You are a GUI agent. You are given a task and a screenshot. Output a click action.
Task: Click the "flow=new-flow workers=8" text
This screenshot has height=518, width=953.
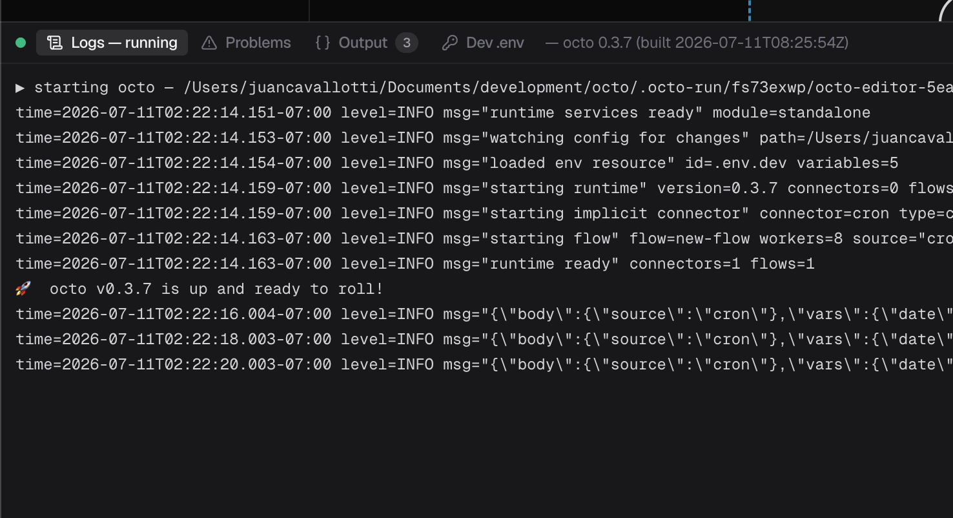coord(736,238)
